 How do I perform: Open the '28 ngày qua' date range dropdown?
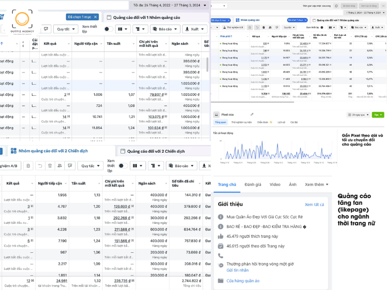(358, 115)
